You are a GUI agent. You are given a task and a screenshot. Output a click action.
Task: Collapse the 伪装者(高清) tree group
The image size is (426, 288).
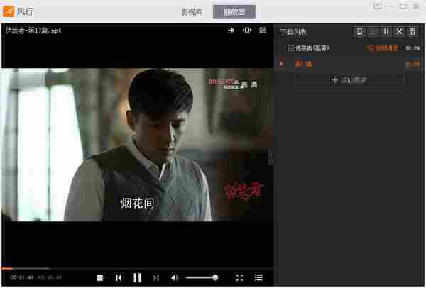click(x=290, y=48)
